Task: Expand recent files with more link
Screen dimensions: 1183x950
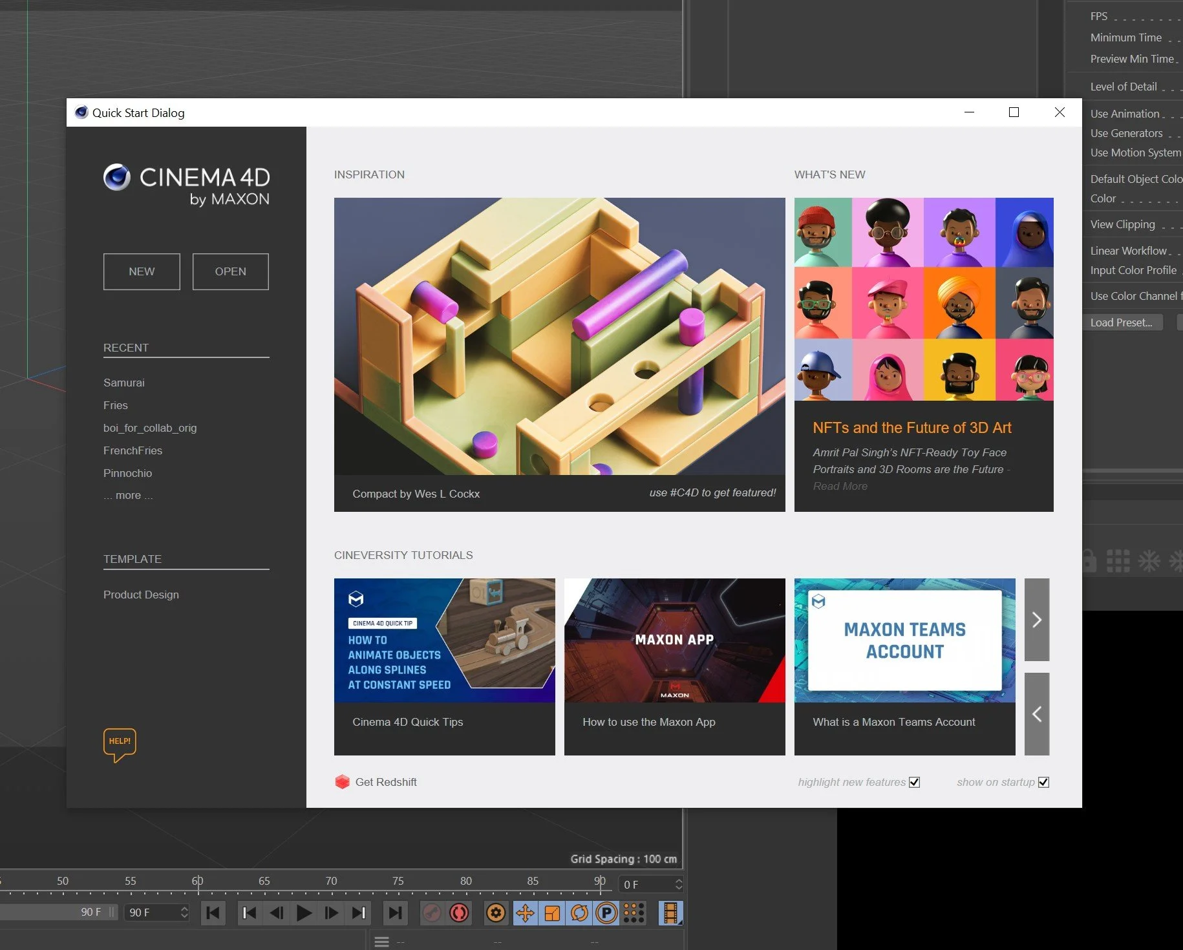Action: click(128, 495)
